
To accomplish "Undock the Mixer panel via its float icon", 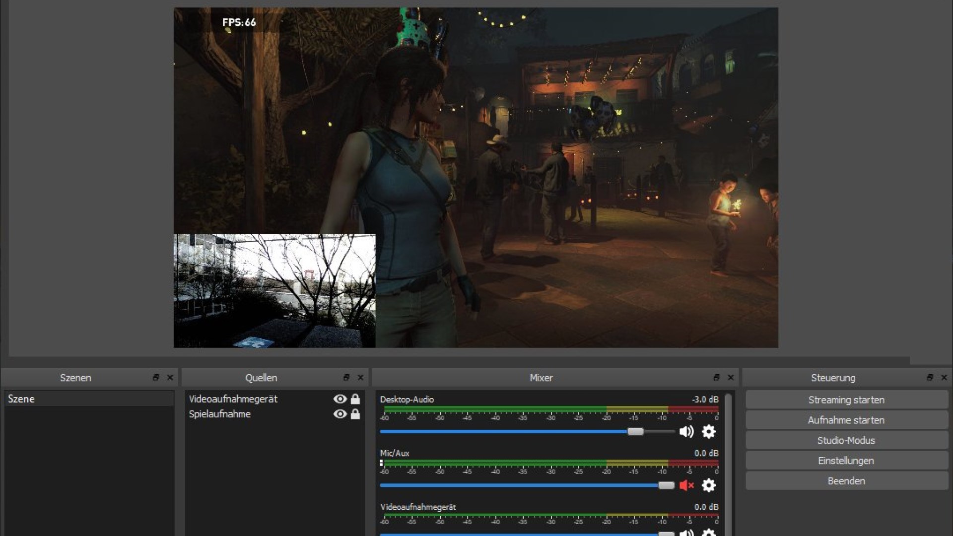I will 716,378.
